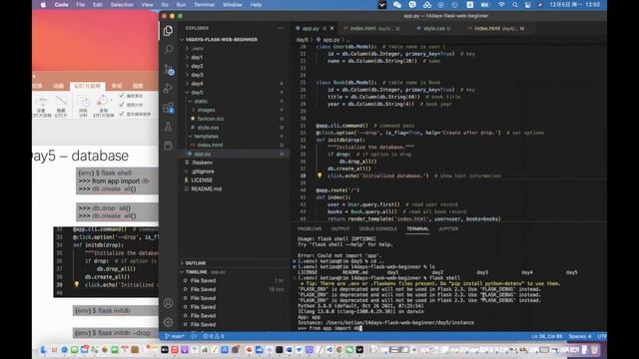The height and width of the screenshot is (359, 639).
Task: Open the Apple menu
Action: coord(43,5)
